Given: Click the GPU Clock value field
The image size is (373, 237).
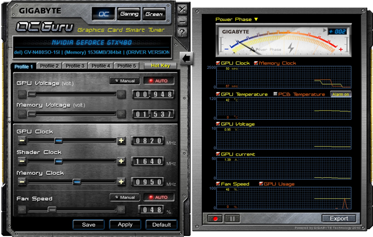Looking at the screenshot, I should (148, 141).
